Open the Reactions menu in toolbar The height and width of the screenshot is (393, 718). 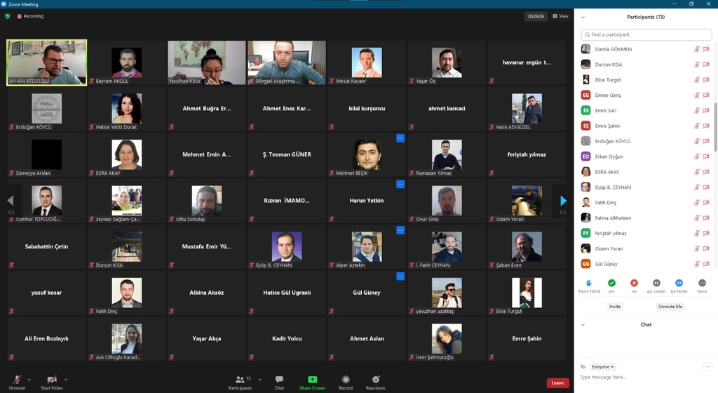click(375, 380)
